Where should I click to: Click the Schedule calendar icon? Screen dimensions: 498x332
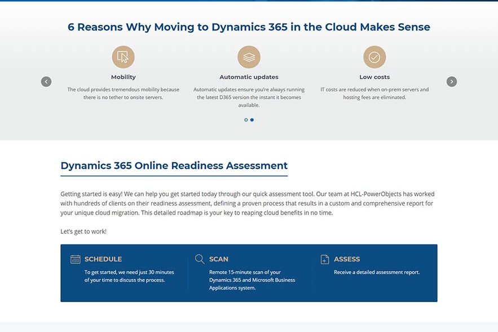[76, 259]
